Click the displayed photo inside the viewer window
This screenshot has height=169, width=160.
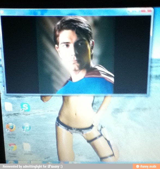point(75,55)
